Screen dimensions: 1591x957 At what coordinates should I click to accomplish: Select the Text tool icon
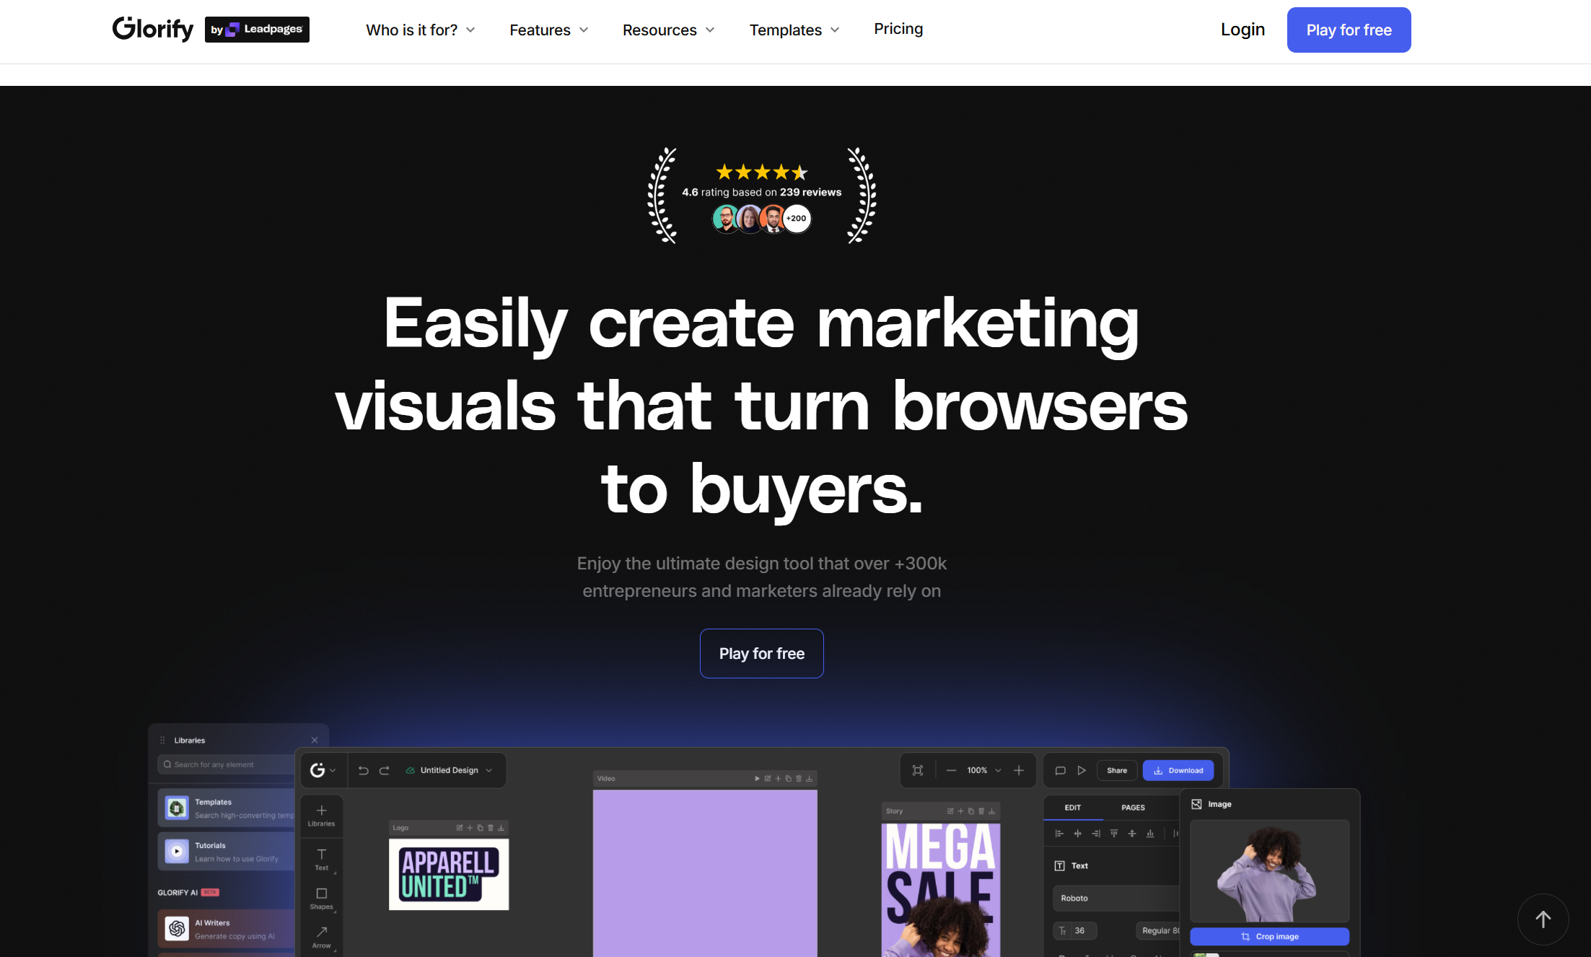tap(321, 855)
